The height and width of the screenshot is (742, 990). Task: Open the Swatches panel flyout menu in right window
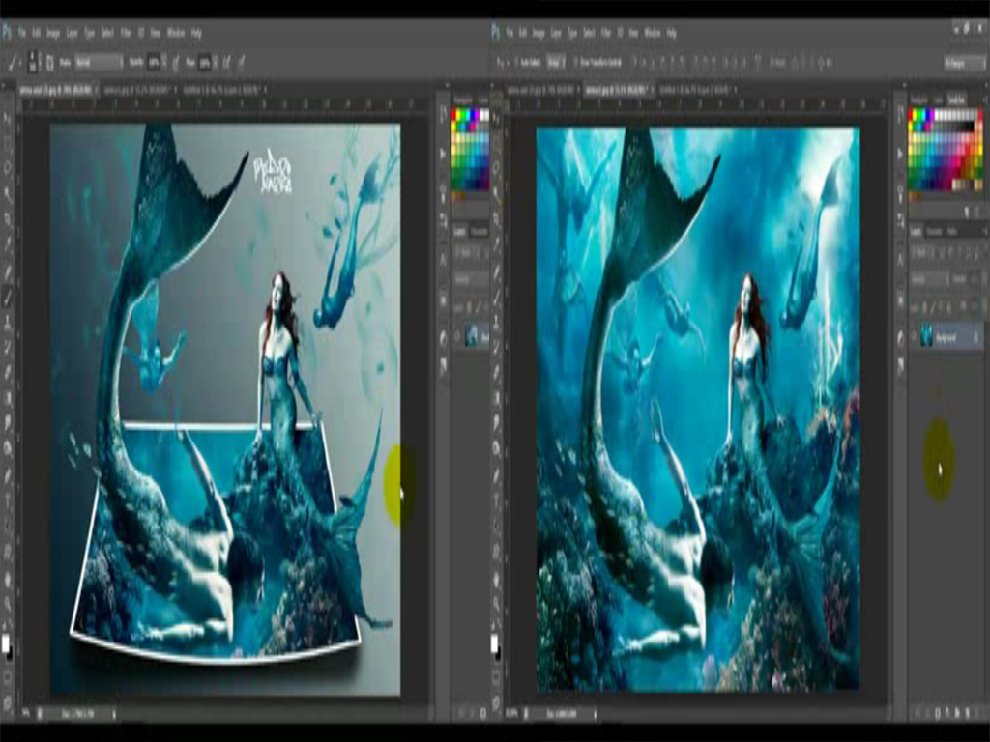point(983,100)
